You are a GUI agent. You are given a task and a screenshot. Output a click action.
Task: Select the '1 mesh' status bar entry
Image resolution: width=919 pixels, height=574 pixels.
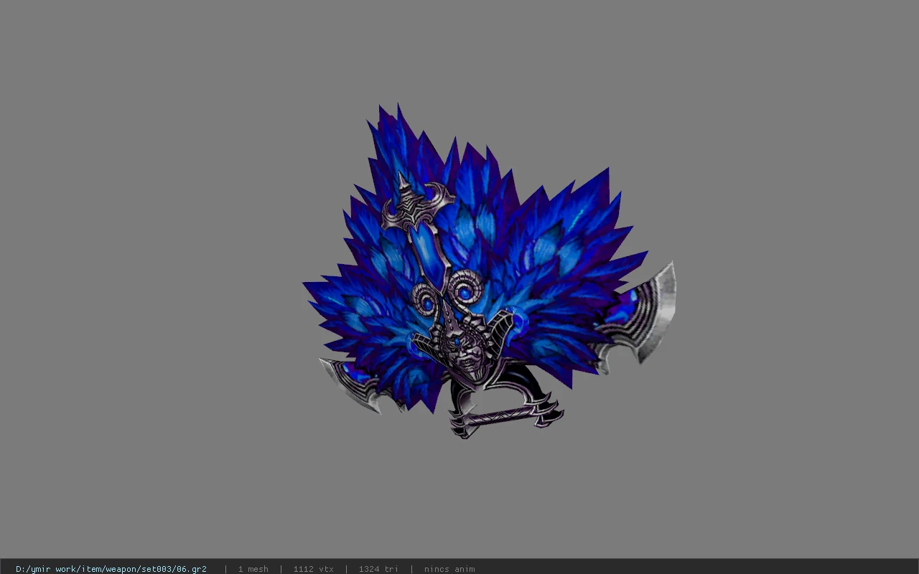(x=253, y=569)
